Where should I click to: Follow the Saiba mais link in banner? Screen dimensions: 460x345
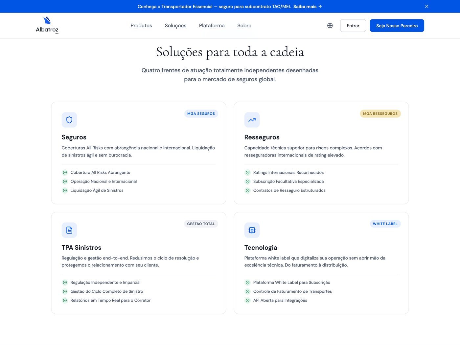coord(308,7)
